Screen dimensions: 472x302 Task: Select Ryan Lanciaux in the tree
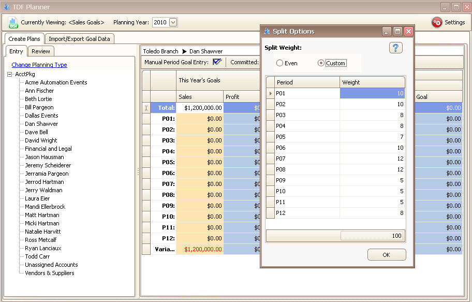(43, 248)
